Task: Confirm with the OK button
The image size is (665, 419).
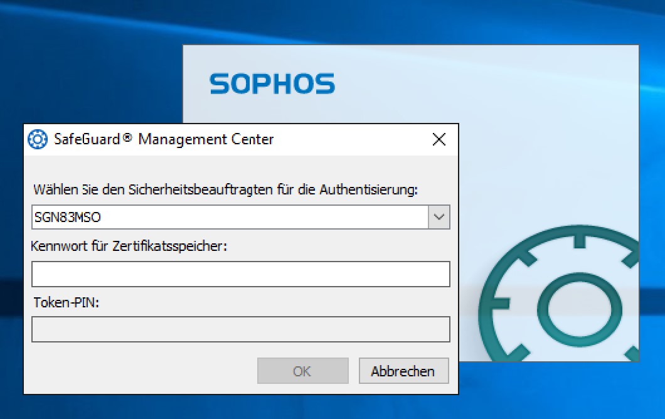Action: pyautogui.click(x=303, y=371)
